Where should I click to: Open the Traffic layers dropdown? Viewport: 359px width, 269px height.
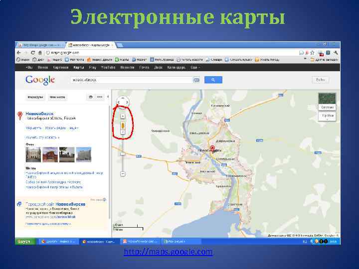click(x=327, y=117)
